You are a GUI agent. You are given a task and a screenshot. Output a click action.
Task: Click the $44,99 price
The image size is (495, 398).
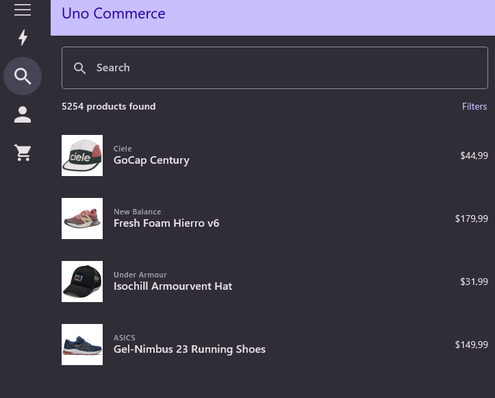coord(474,156)
